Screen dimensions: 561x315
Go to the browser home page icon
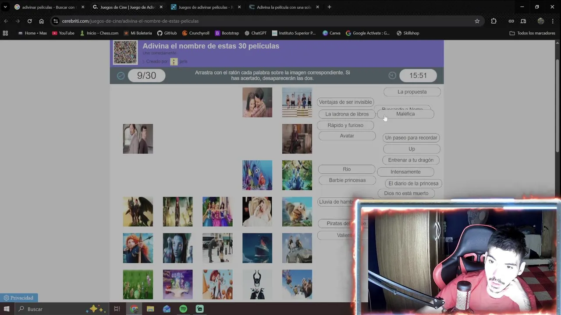click(x=41, y=21)
